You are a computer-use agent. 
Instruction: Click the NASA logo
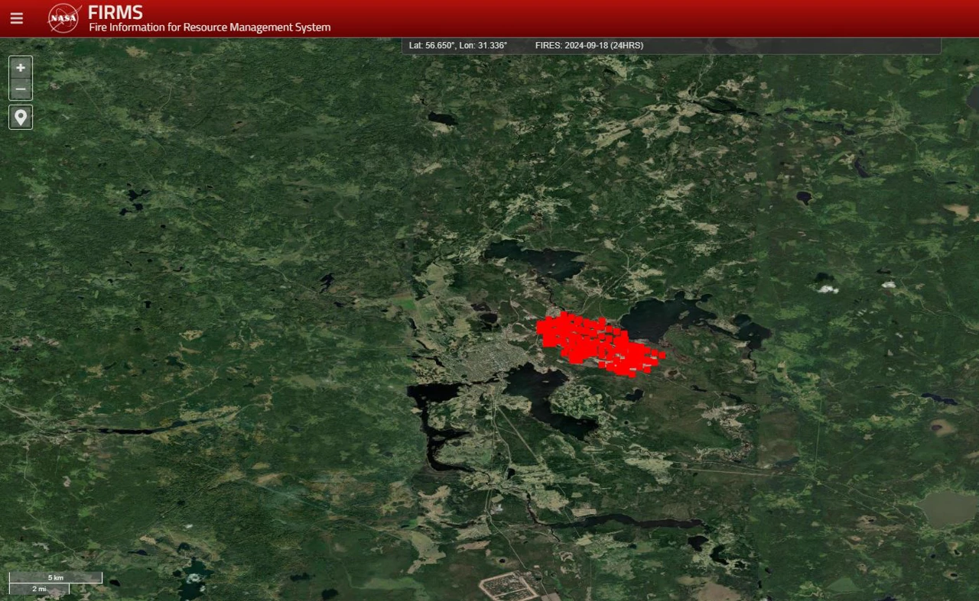(x=63, y=18)
